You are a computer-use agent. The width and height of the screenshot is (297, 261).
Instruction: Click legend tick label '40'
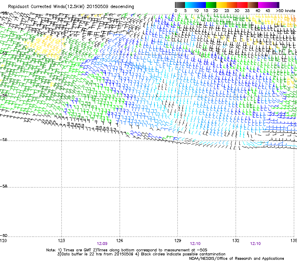click(x=258, y=11)
